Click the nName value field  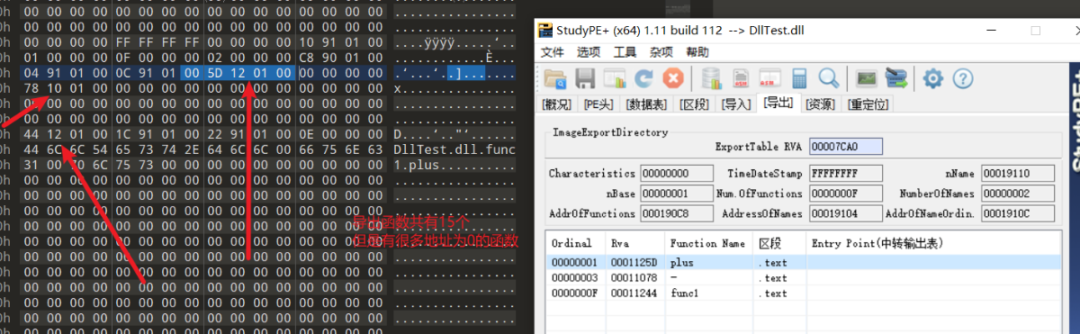tap(1017, 173)
